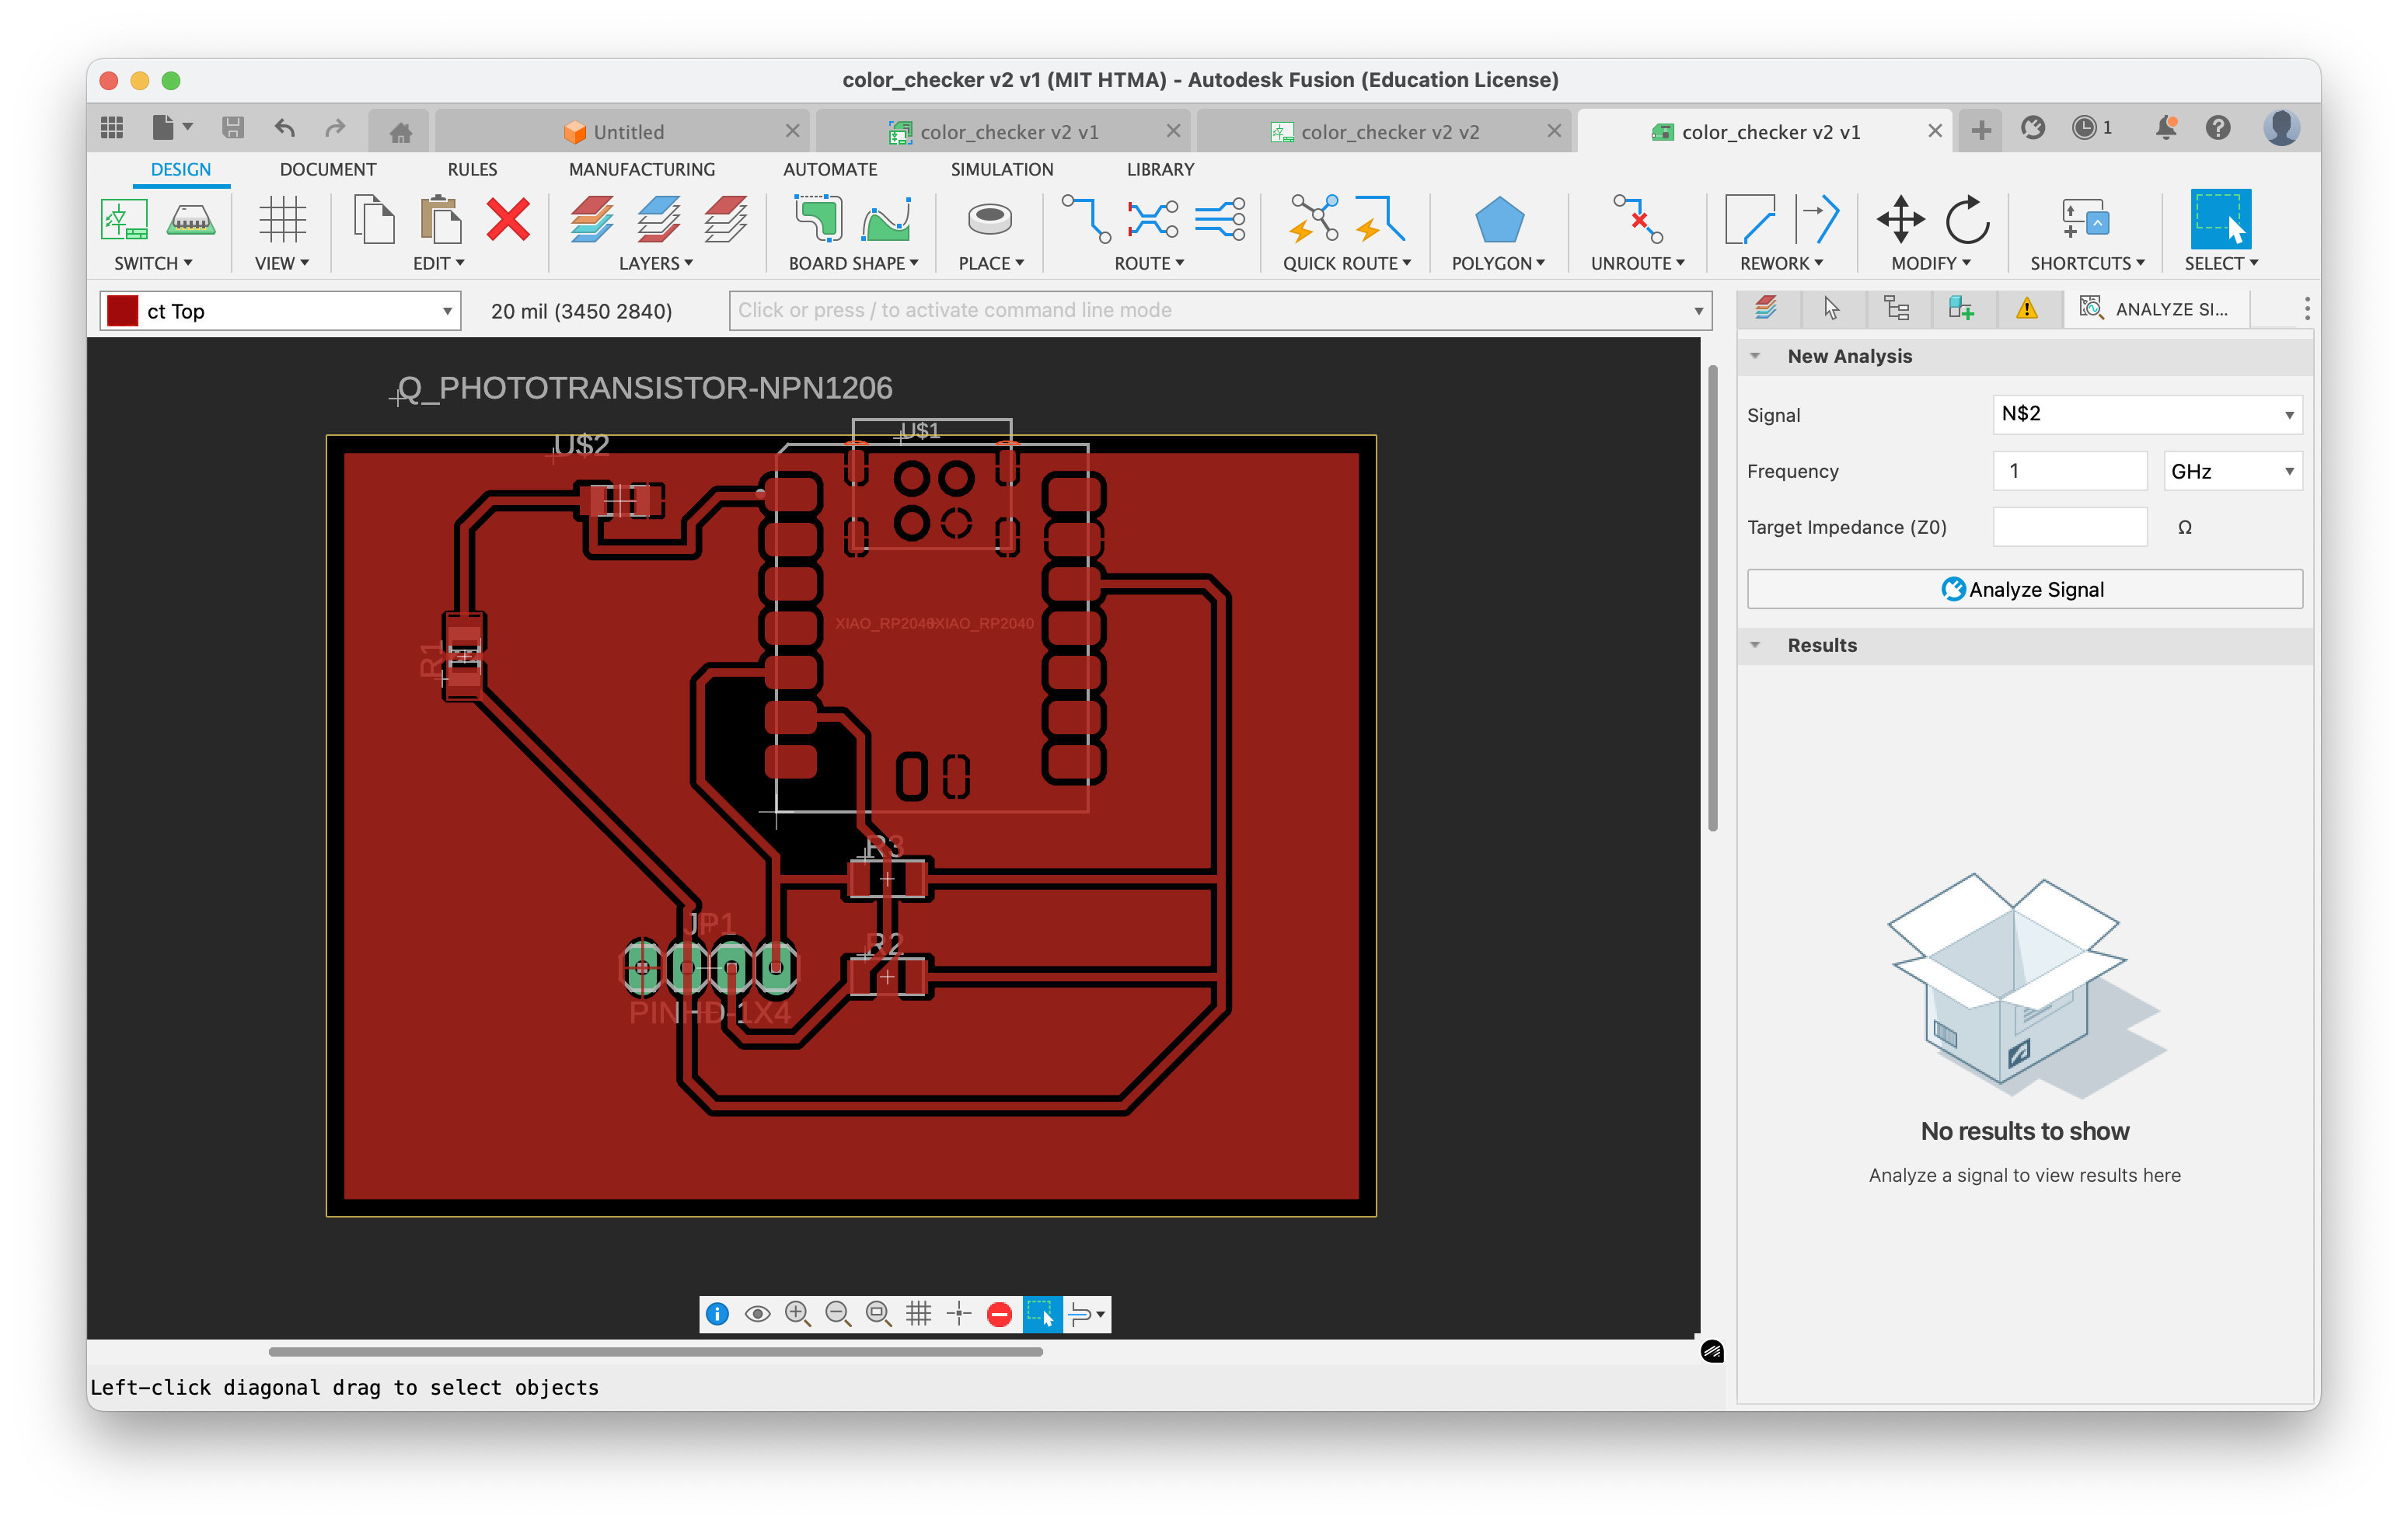The height and width of the screenshot is (1526, 2408).
Task: Select the Zoom to Fit viewport icon
Action: [x=878, y=1314]
